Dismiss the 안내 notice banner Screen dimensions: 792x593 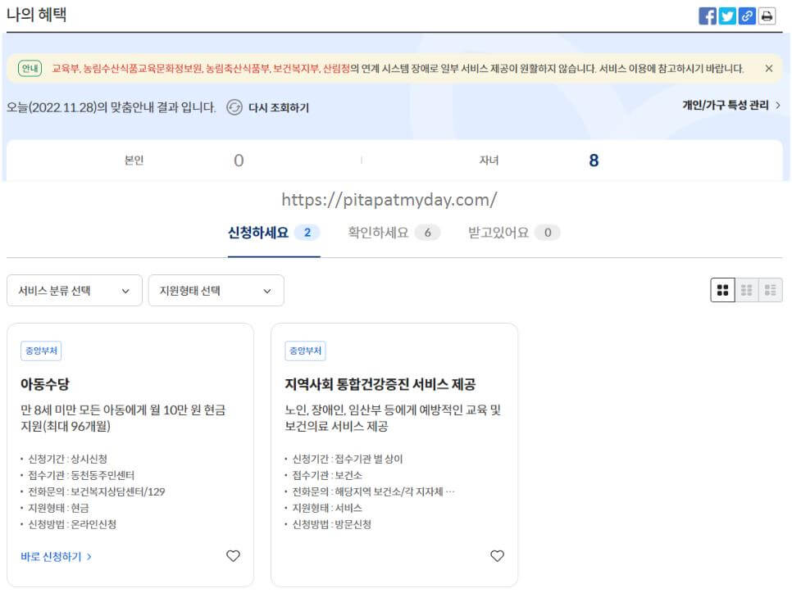[767, 69]
